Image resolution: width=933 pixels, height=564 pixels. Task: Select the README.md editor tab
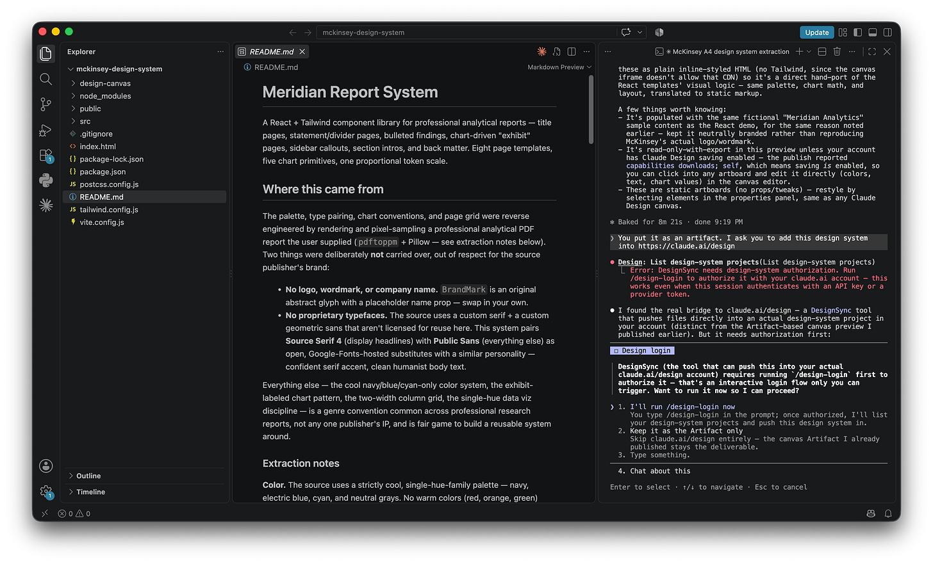pyautogui.click(x=272, y=51)
